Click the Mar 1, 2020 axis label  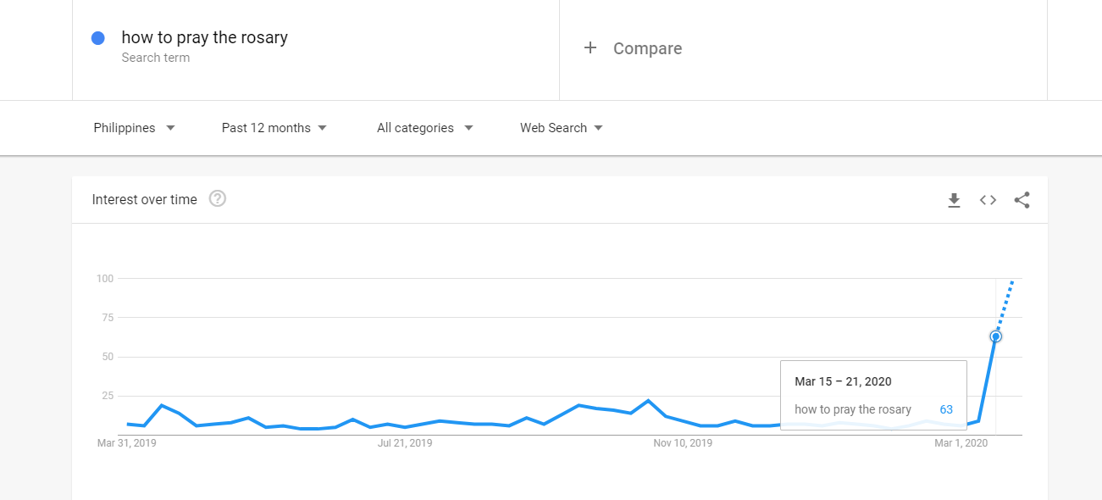coord(961,442)
